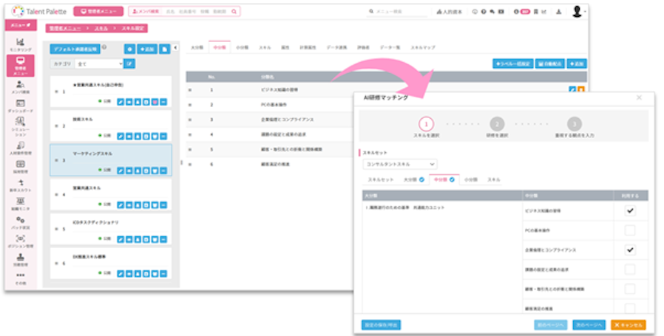The image size is (664, 336).
Task: Click the orange キャンセル button
Action: pyautogui.click(x=629, y=325)
